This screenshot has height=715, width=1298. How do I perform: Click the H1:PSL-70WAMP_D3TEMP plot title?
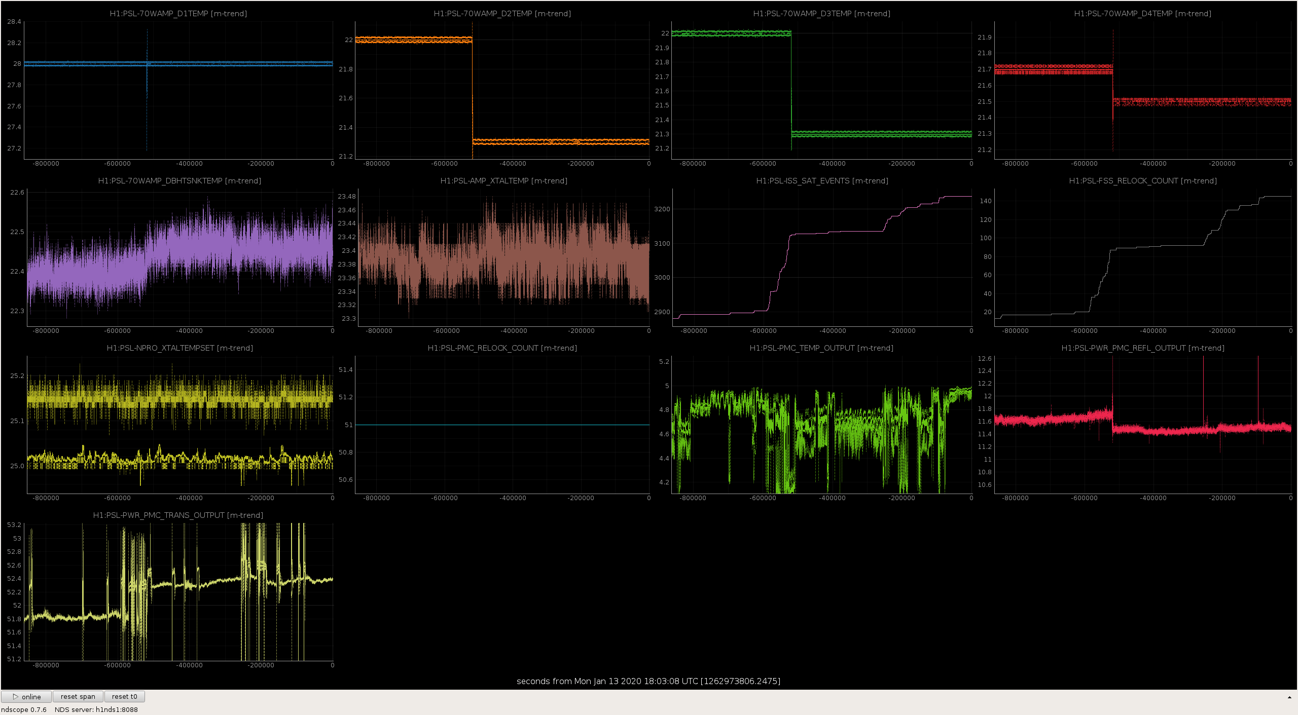pyautogui.click(x=821, y=14)
